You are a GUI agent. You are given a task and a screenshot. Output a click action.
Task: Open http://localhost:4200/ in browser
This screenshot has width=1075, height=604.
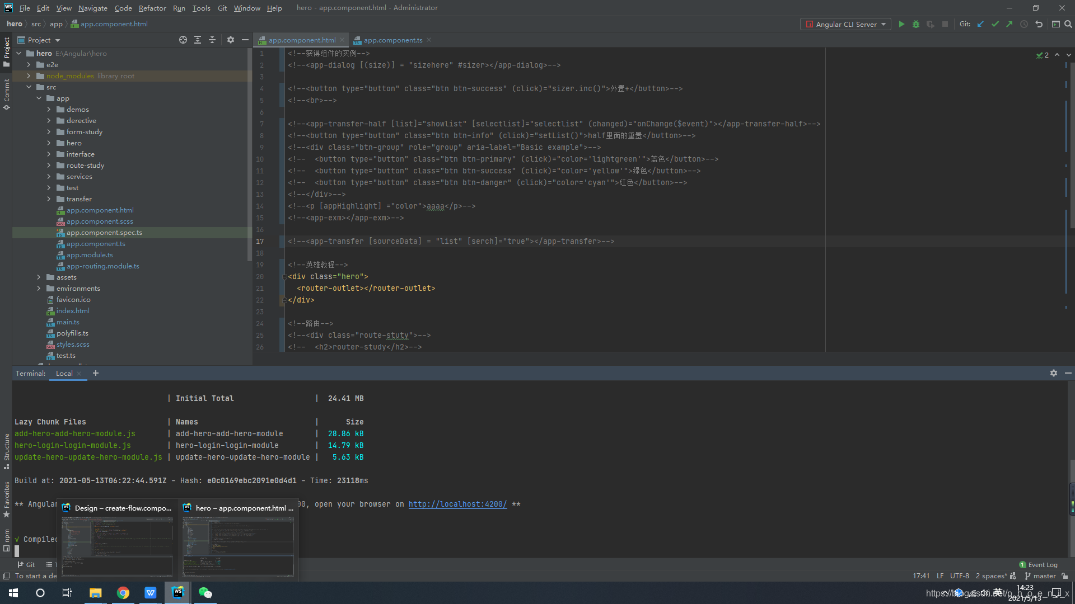(457, 504)
